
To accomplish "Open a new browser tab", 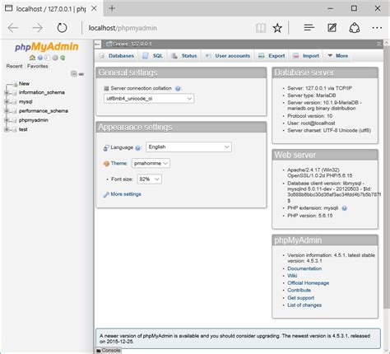I will [x=112, y=8].
